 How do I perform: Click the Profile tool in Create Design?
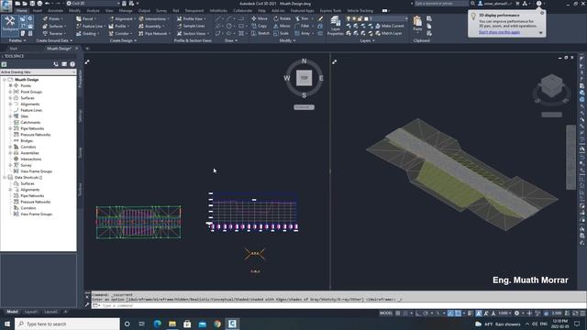click(x=118, y=27)
